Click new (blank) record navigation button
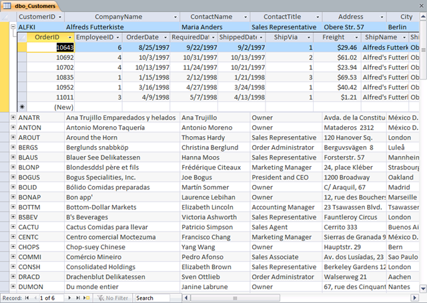Screen dimensions: 427x303 click(87, 298)
